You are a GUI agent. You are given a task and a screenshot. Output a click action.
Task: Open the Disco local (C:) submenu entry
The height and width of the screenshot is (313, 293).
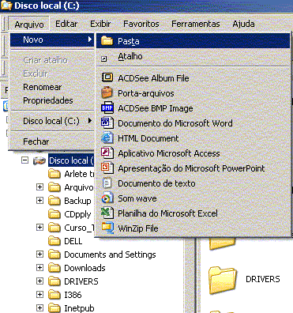(52, 121)
